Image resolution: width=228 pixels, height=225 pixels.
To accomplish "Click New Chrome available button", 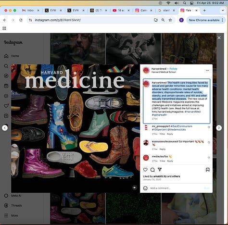I will click(x=206, y=20).
